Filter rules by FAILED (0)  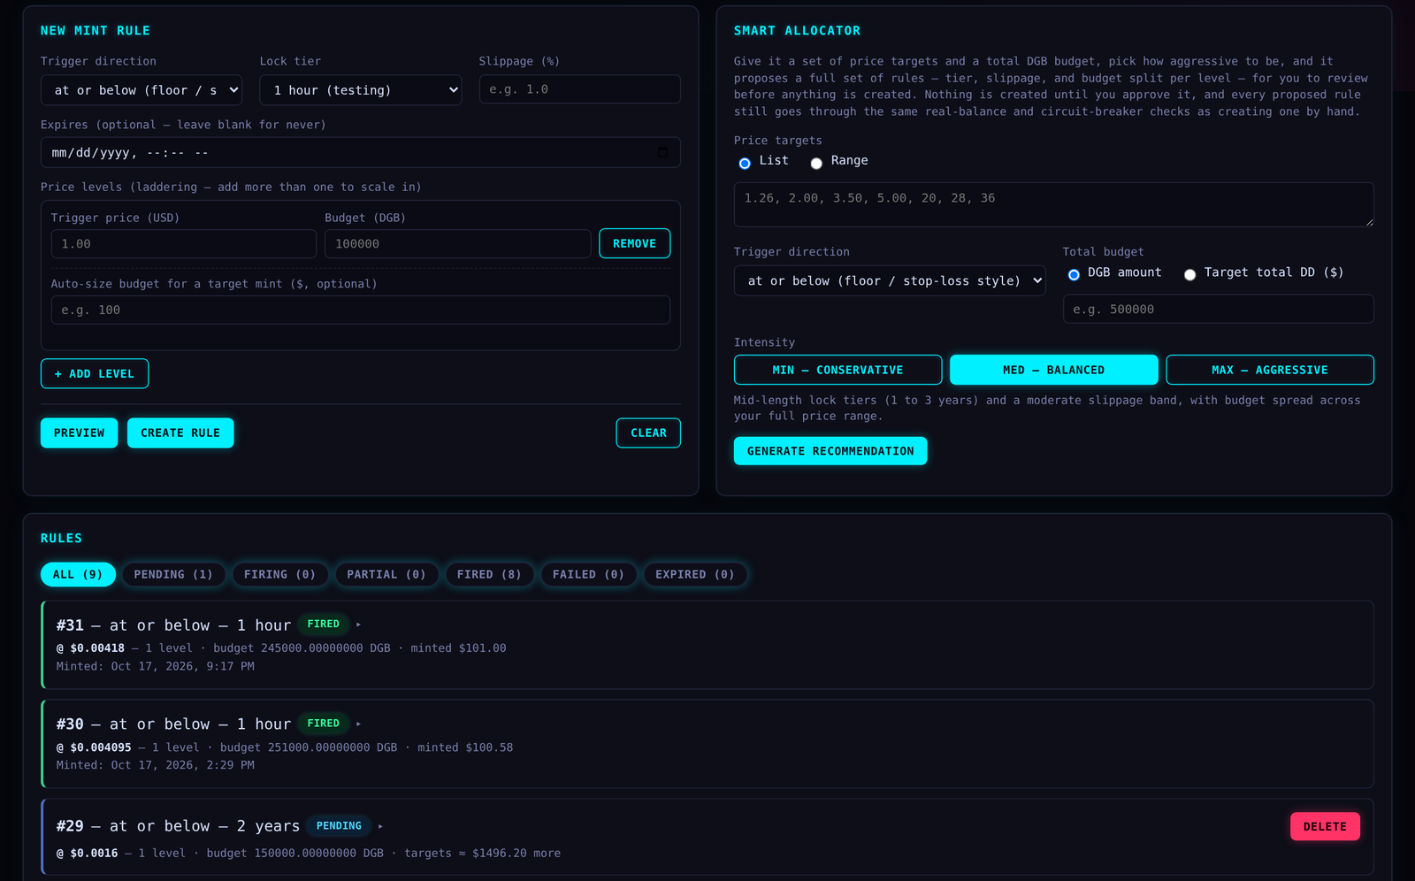[x=588, y=574]
